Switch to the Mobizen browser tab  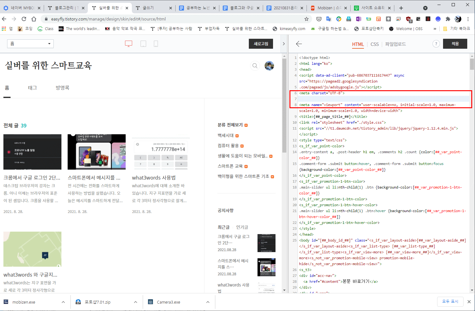pos(329,8)
